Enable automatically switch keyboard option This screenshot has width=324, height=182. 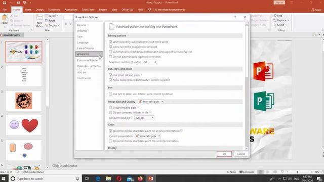[x=110, y=52]
